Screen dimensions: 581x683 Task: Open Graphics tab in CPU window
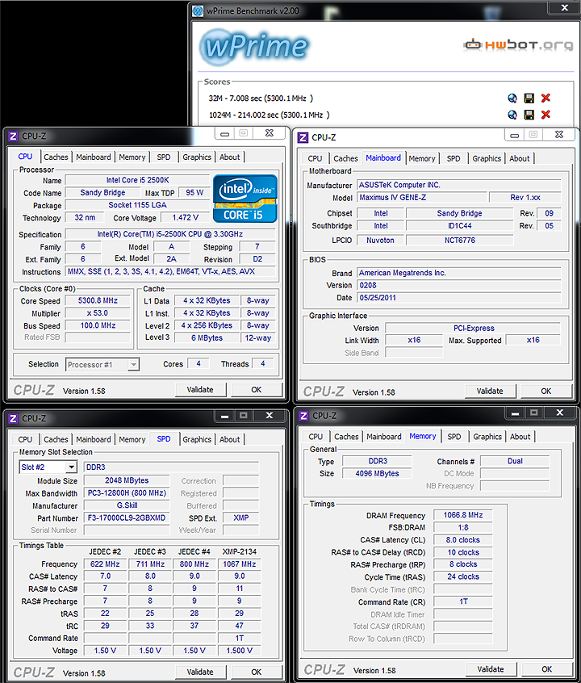(197, 157)
